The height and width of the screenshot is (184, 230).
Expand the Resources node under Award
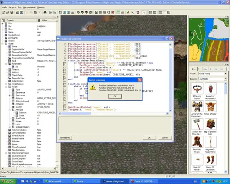(9, 95)
